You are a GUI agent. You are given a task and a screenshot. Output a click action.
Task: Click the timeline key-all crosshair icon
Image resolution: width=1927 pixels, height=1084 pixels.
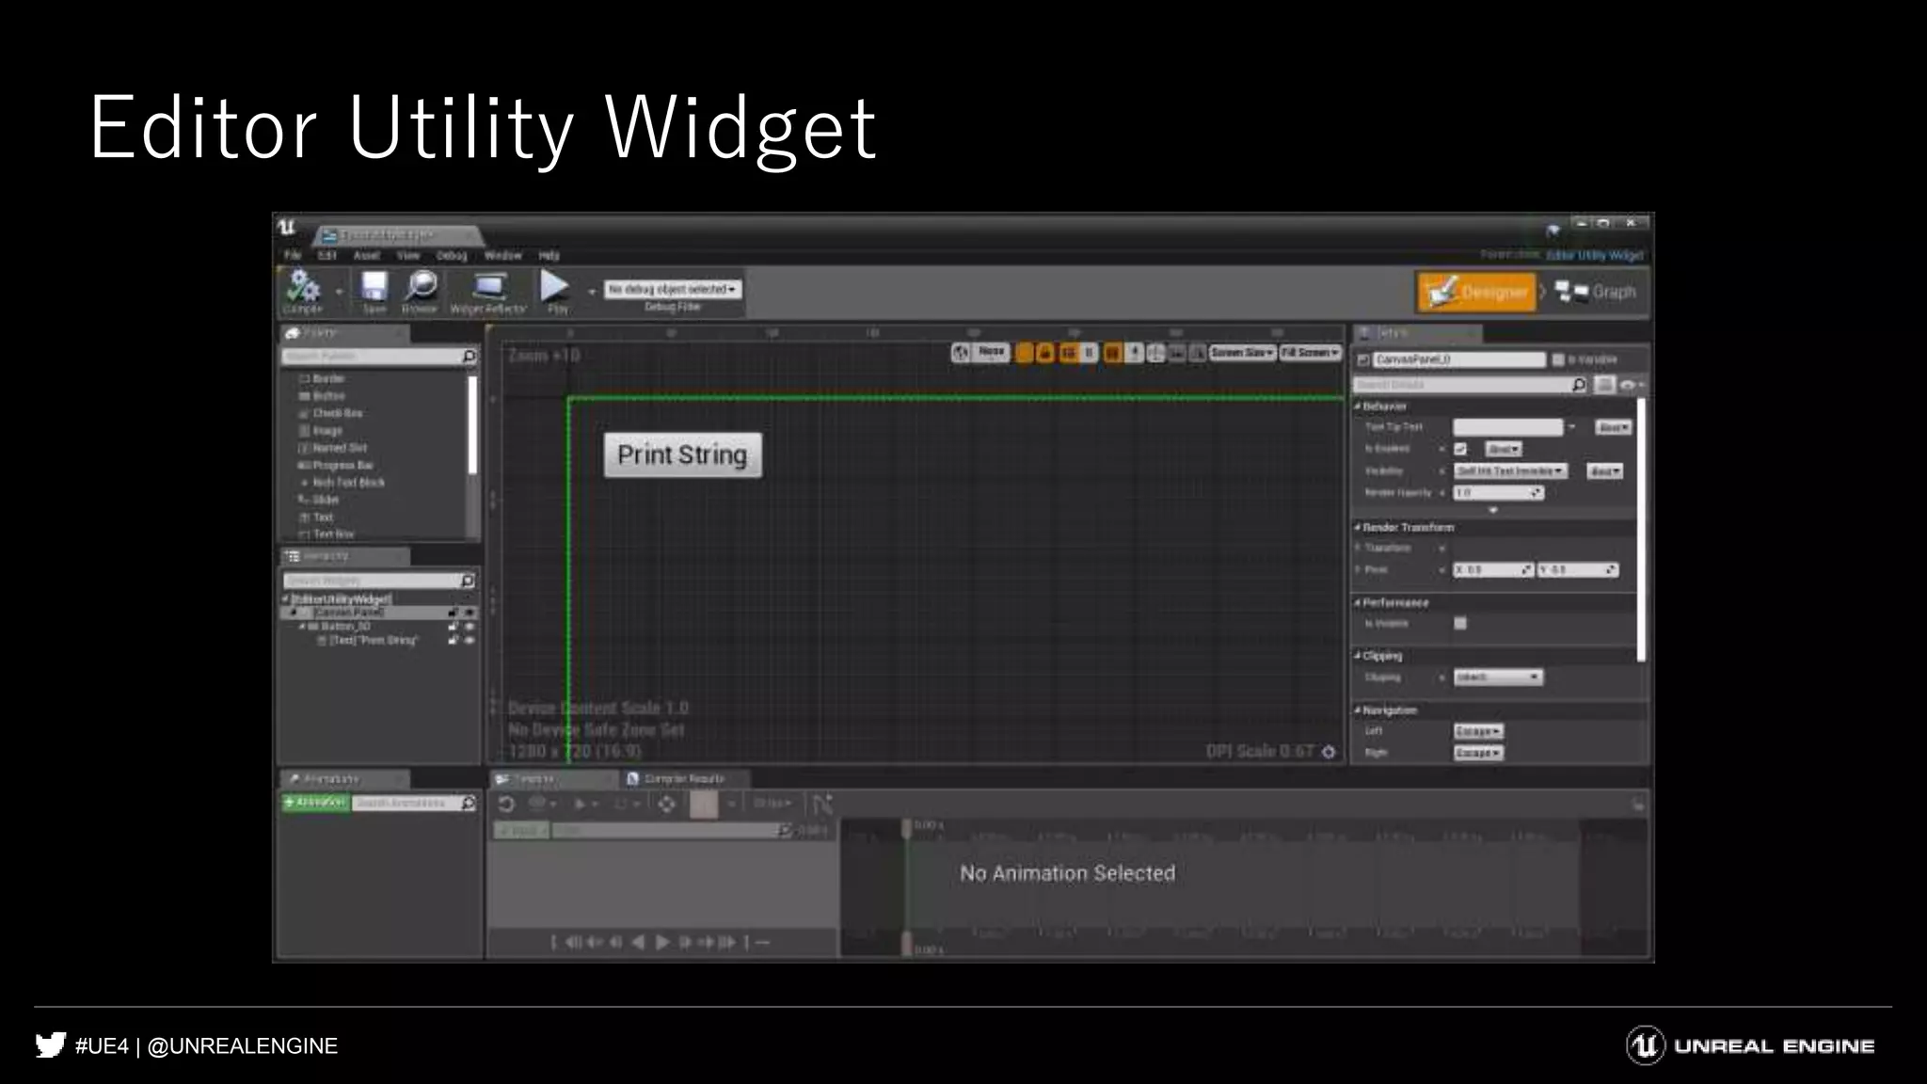pyautogui.click(x=666, y=805)
